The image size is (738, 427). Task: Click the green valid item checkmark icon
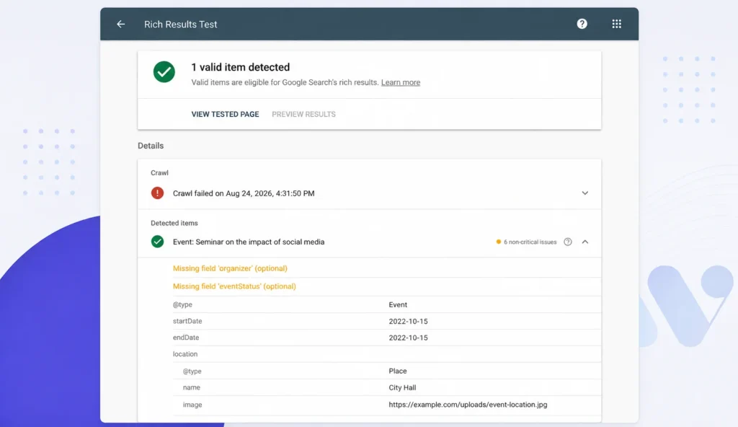(x=164, y=72)
